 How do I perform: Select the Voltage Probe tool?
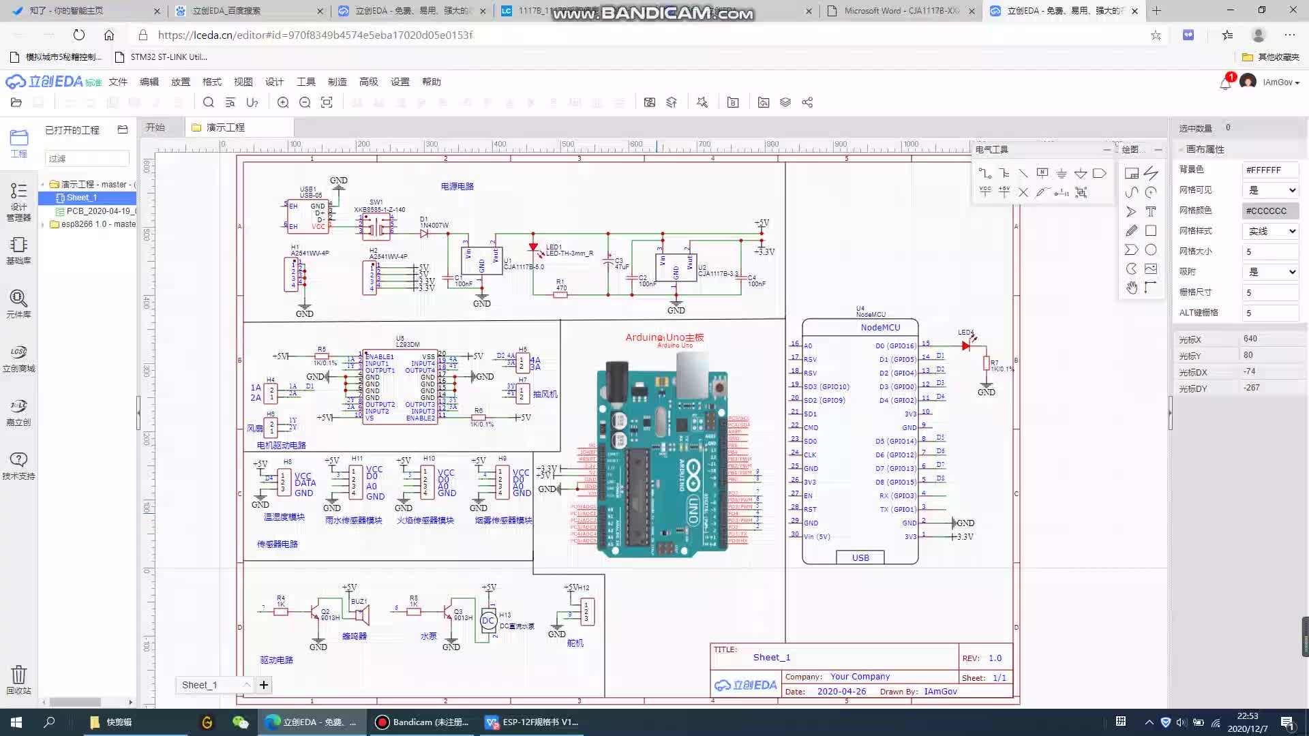tap(1042, 192)
